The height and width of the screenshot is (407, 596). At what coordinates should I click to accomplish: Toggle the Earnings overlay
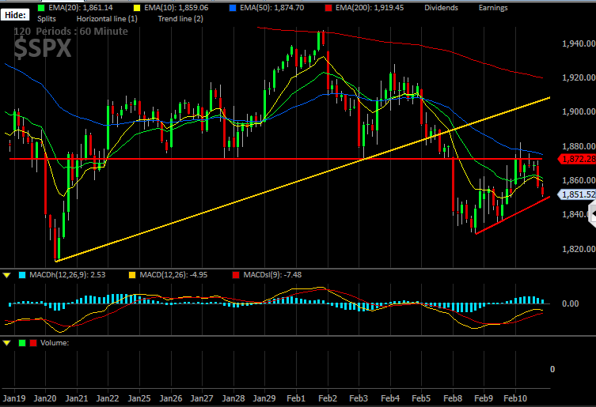point(493,8)
